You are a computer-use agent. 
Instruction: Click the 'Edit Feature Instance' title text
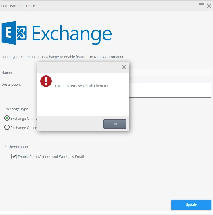click(18, 6)
